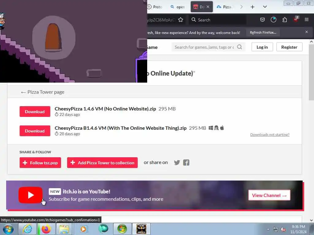The image size is (314, 235).
Task: Go back via Pizza Tower page link
Action: click(43, 92)
